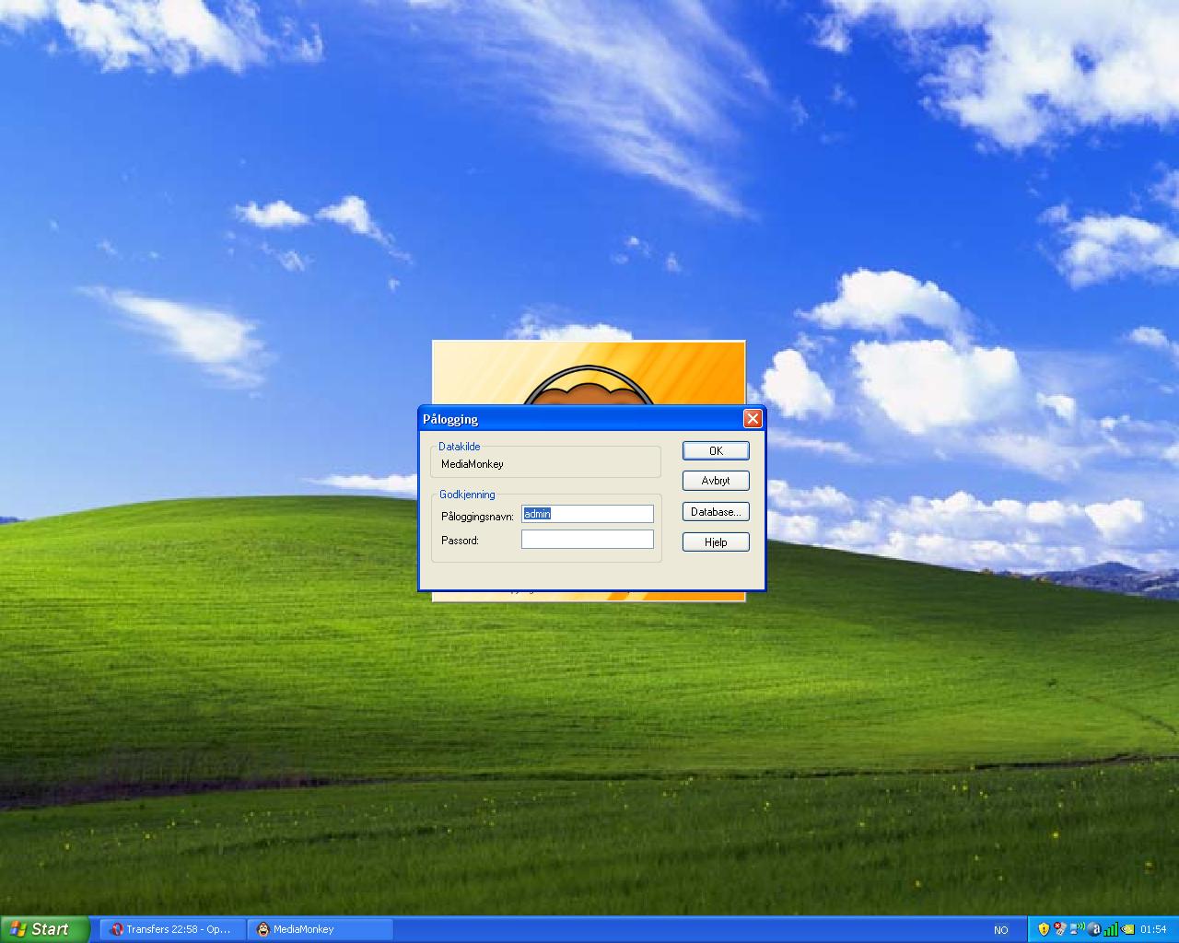Click the MediaMonkey splash screen image

point(589,373)
